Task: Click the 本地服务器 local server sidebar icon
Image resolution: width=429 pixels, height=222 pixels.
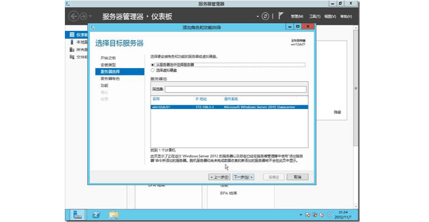Action: (72, 42)
